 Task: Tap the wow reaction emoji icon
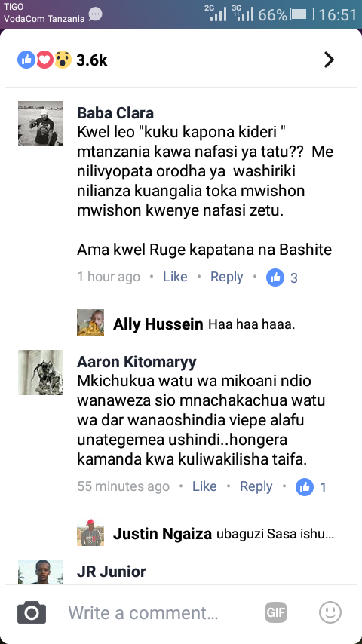point(63,60)
